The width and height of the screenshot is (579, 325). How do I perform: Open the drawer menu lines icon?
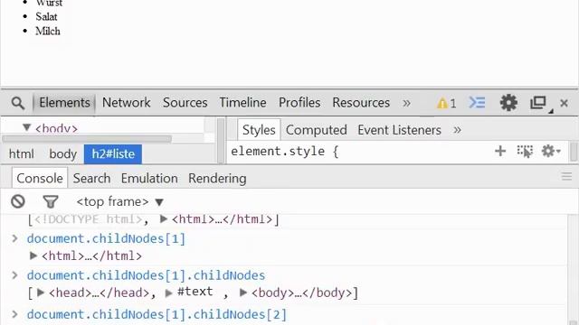click(567, 177)
